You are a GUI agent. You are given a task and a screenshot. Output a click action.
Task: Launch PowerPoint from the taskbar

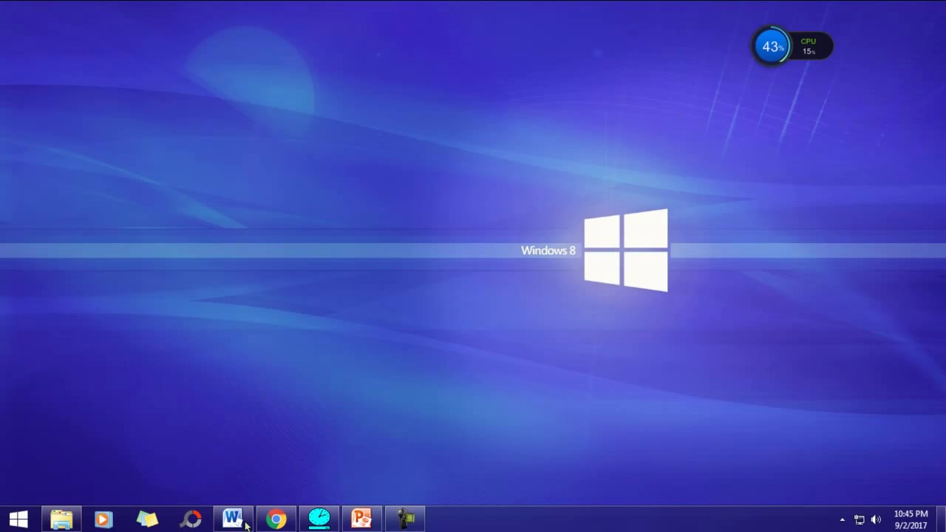point(362,519)
